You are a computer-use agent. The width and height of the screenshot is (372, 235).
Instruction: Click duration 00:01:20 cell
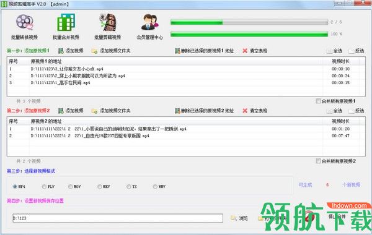340,129
